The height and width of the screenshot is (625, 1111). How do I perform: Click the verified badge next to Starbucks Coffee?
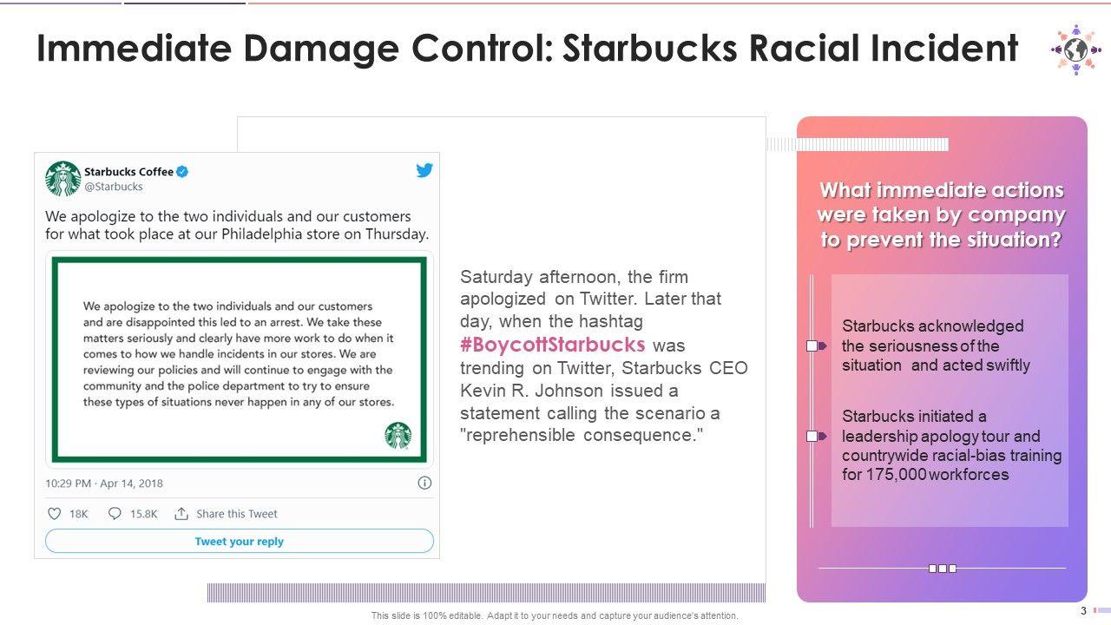coord(183,172)
